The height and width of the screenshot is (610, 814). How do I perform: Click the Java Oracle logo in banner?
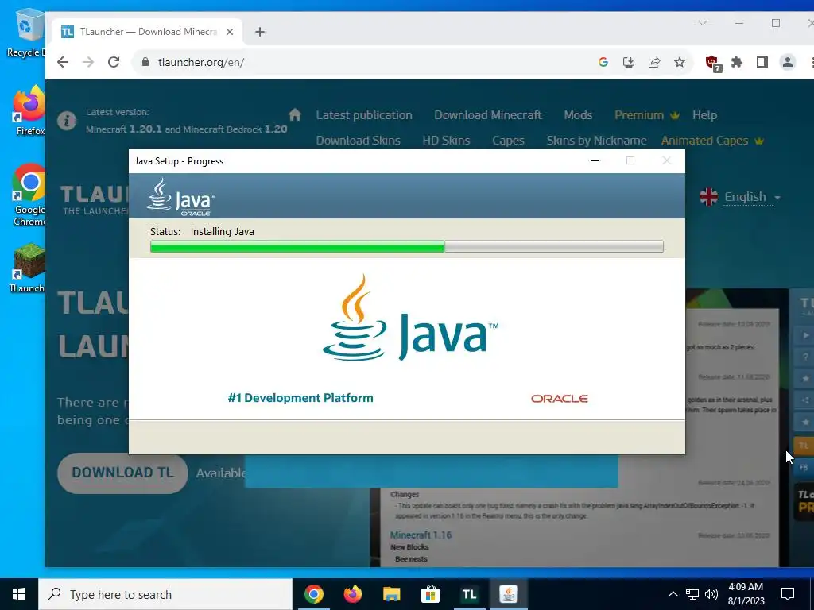[x=180, y=197]
